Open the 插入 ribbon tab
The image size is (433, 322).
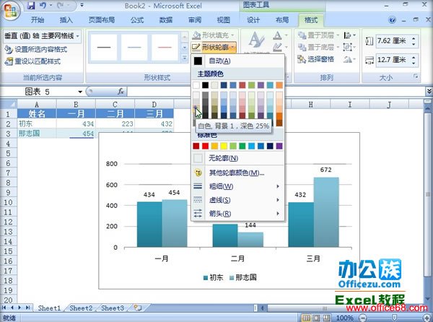(x=66, y=20)
